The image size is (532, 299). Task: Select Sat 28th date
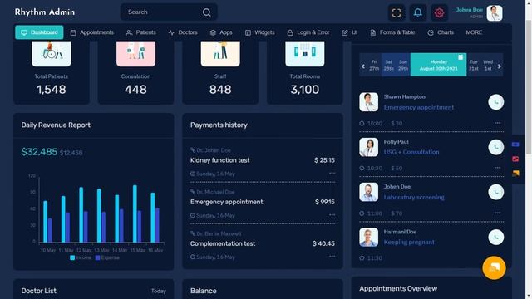[388, 65]
